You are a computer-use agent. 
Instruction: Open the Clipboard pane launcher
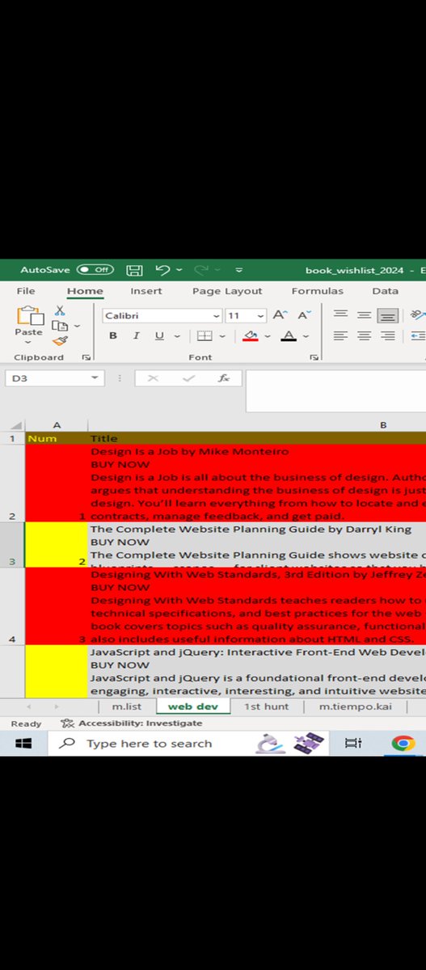86,357
